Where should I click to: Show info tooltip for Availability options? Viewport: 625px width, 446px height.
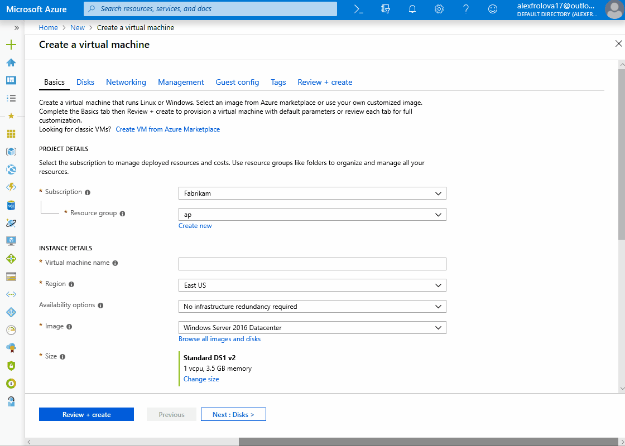(x=100, y=306)
